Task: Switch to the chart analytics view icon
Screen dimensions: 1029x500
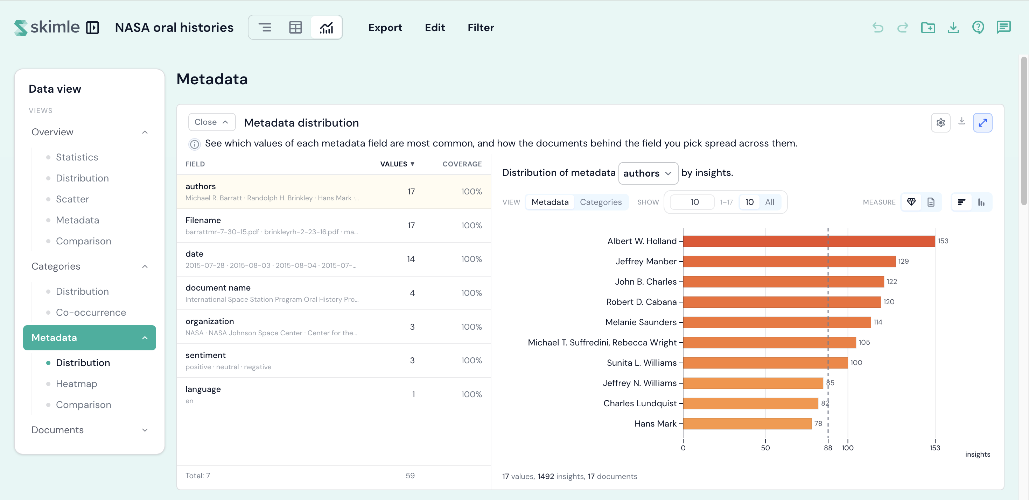Action: pyautogui.click(x=326, y=28)
